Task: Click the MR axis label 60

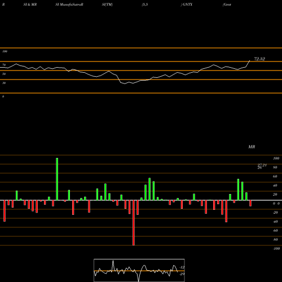Action: pos(275,177)
